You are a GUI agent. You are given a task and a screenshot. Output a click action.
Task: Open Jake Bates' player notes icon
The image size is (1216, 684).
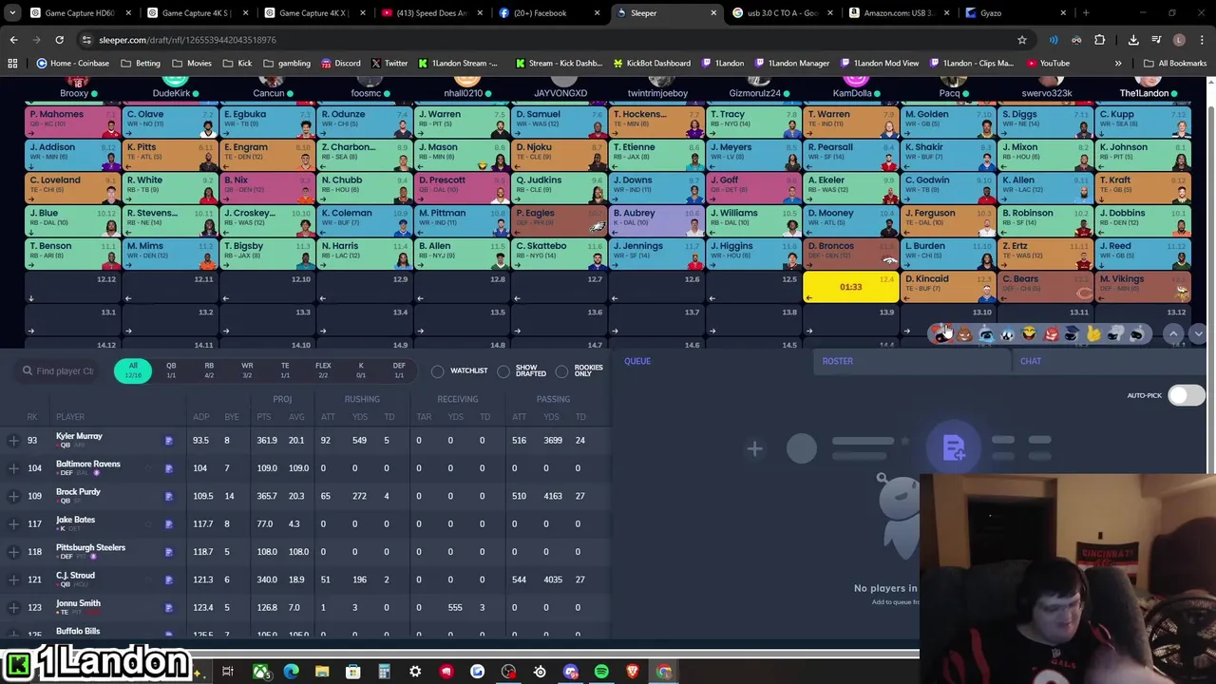(x=168, y=523)
